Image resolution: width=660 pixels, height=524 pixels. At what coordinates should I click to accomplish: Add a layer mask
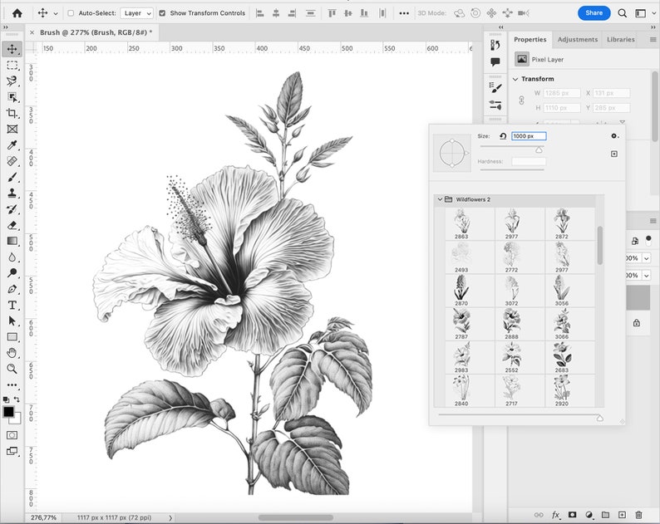(573, 515)
